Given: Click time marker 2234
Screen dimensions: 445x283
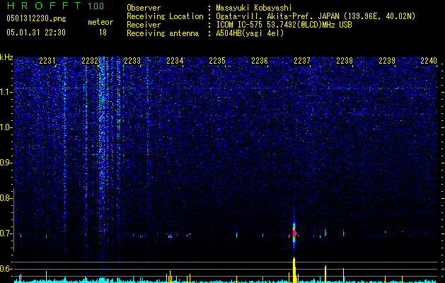Looking at the screenshot, I should point(175,61).
